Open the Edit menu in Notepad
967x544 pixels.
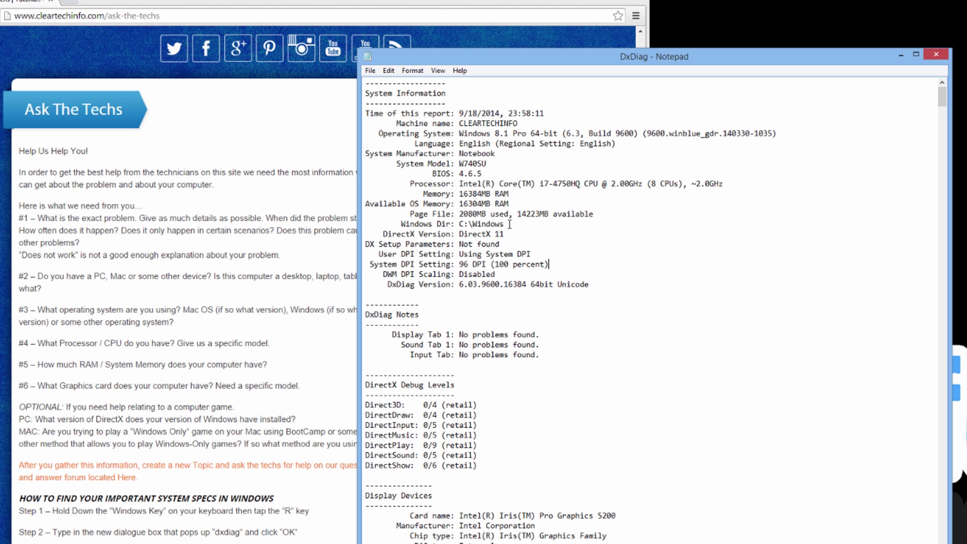pos(388,71)
